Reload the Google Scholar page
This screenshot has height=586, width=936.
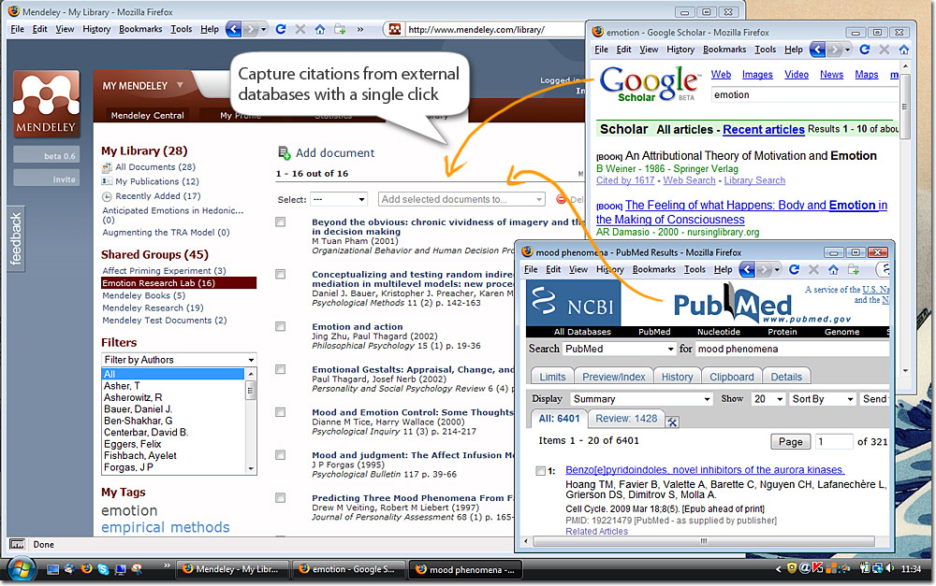click(x=864, y=50)
